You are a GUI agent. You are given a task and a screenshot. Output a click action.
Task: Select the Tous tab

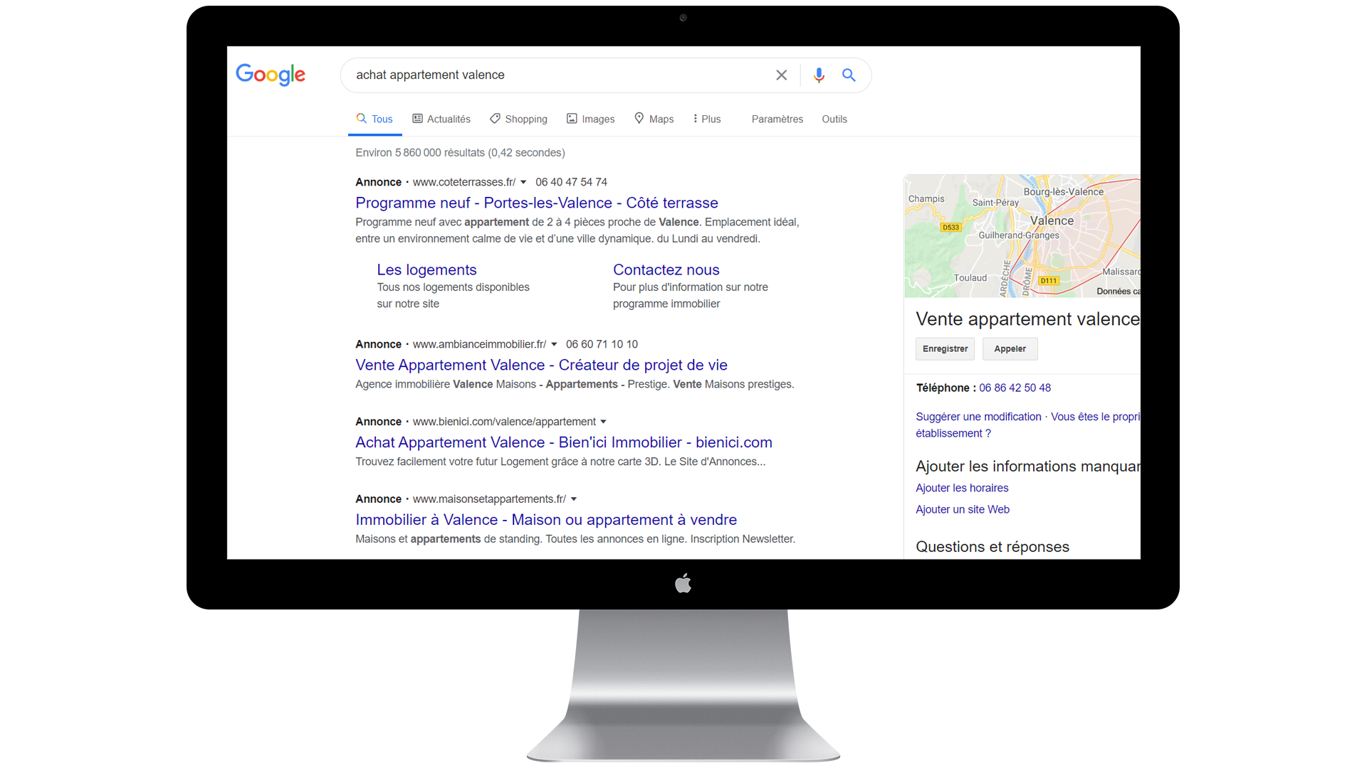375,119
